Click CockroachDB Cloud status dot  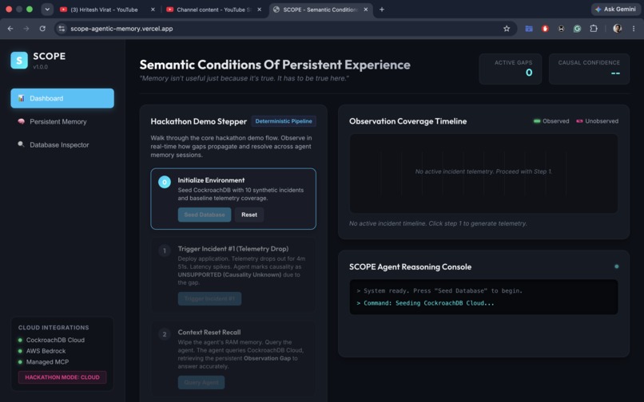pos(20,340)
